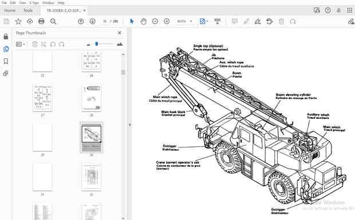355x220 pixels.
Task: Open thumbnail options dropdown menu
Action: pos(21,44)
